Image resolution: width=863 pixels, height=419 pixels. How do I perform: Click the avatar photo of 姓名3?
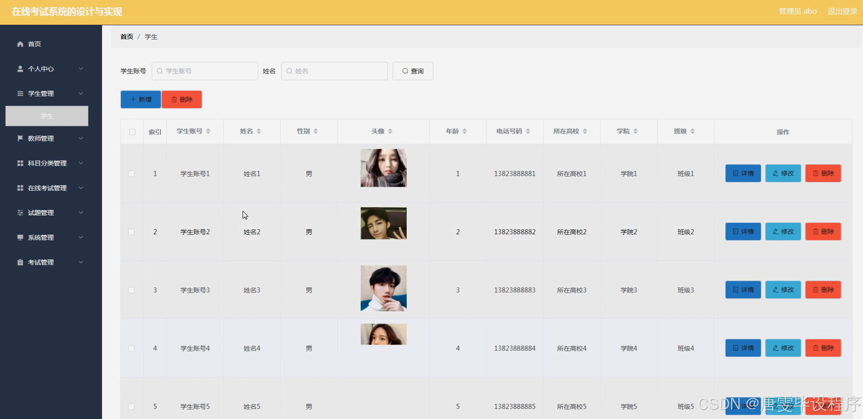383,288
